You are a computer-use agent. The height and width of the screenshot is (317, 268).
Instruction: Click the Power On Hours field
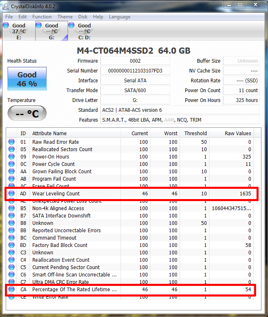tap(241, 100)
